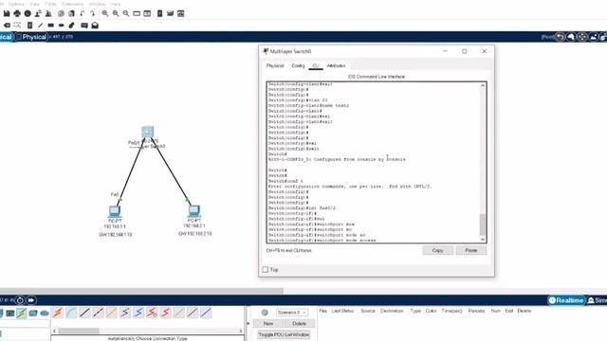
Task: Open the Config tab in switch window
Action: click(x=298, y=65)
